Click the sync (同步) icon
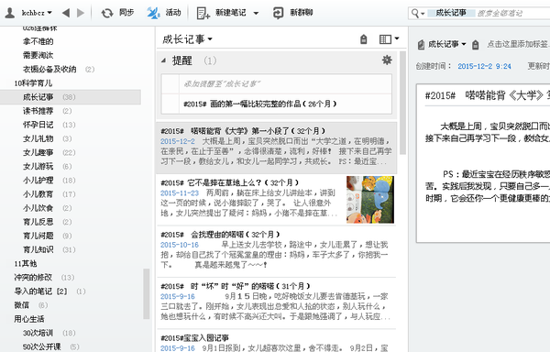Image resolution: width=550 pixels, height=352 pixels. (x=107, y=13)
